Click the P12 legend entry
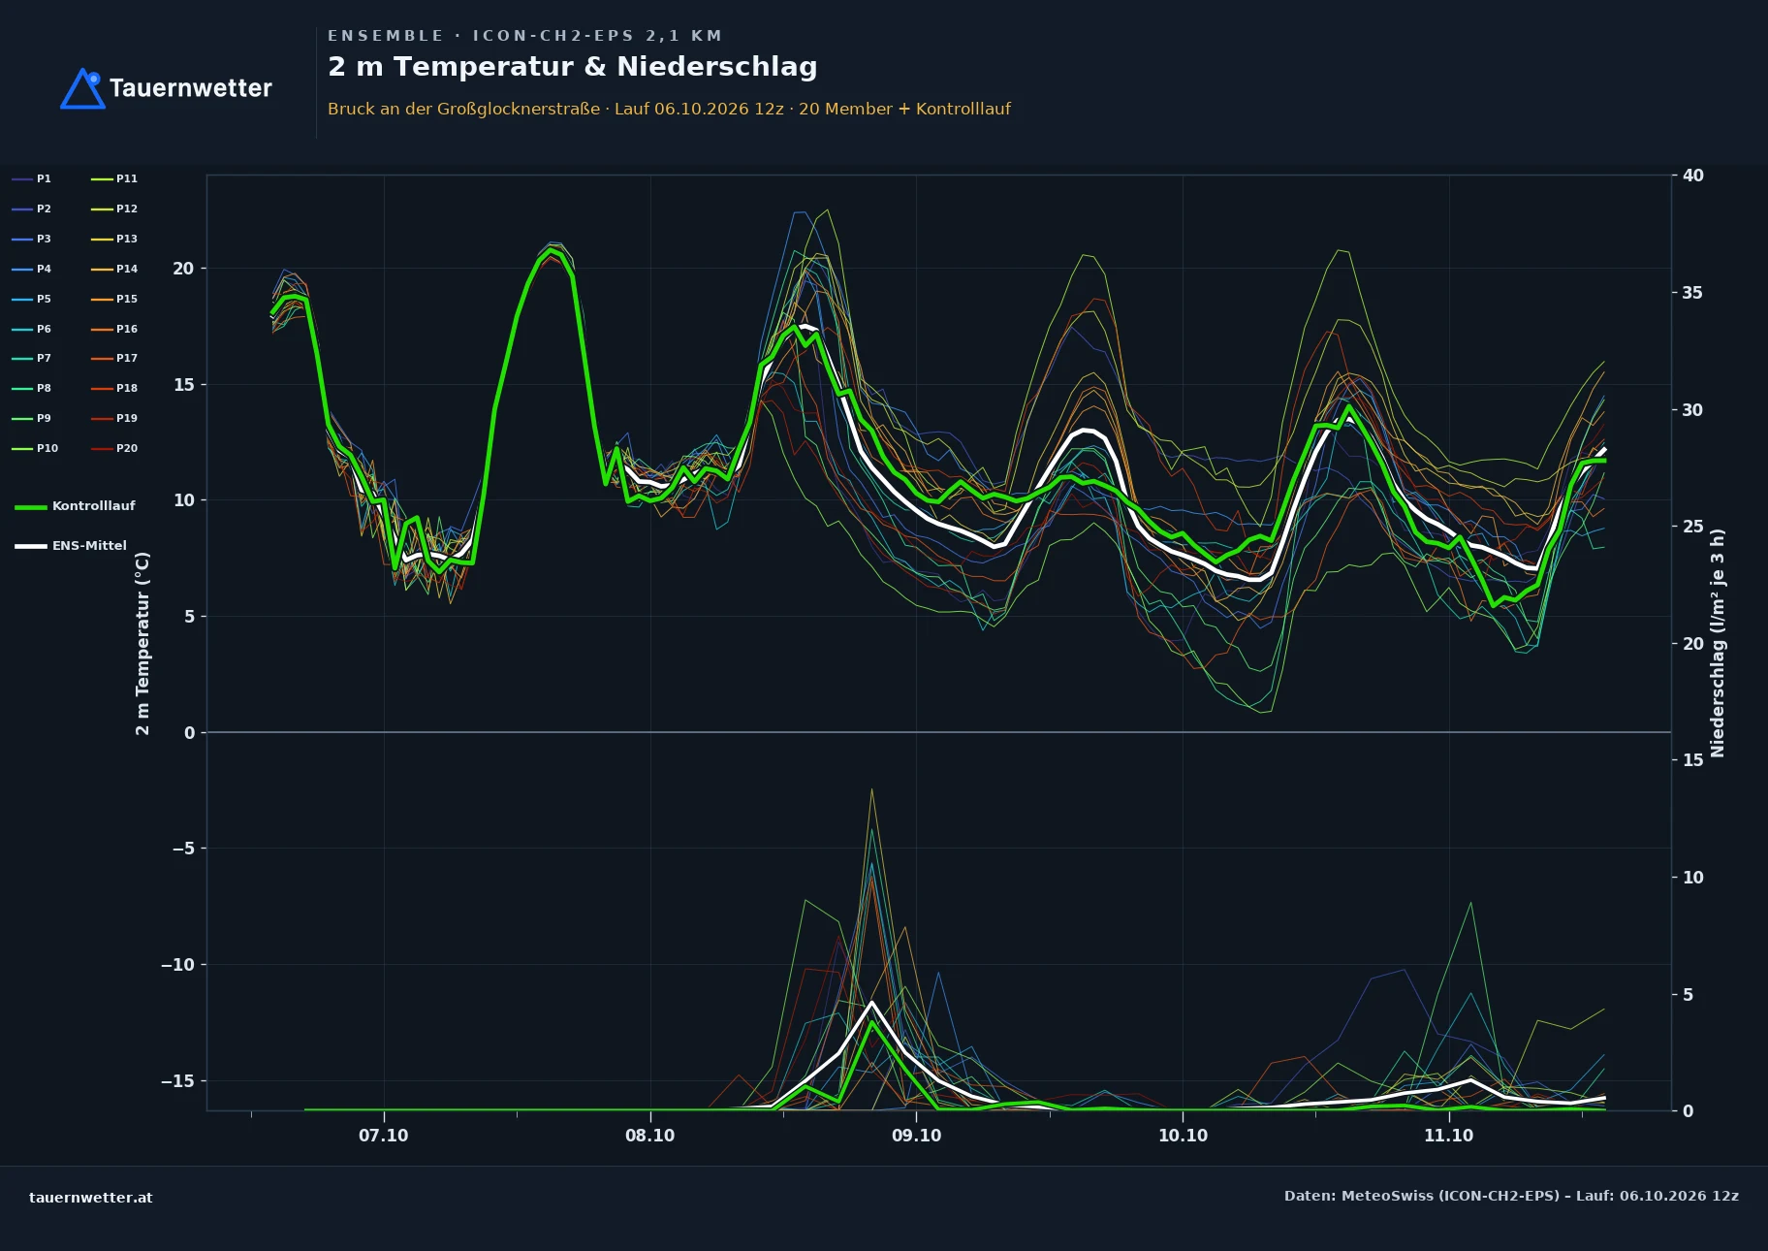The height and width of the screenshot is (1251, 1768). coord(114,208)
